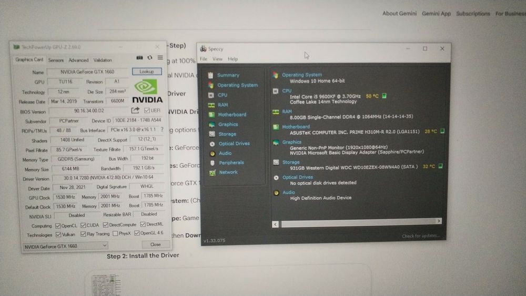The image size is (526, 296).
Task: Click the Storage drive icon in sidebar
Action: (x=212, y=134)
